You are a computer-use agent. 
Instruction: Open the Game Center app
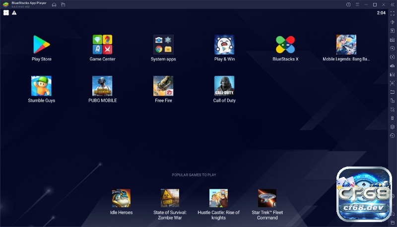(102, 45)
